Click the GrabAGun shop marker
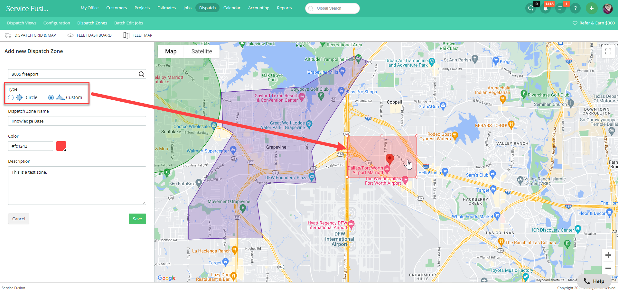 (x=443, y=105)
